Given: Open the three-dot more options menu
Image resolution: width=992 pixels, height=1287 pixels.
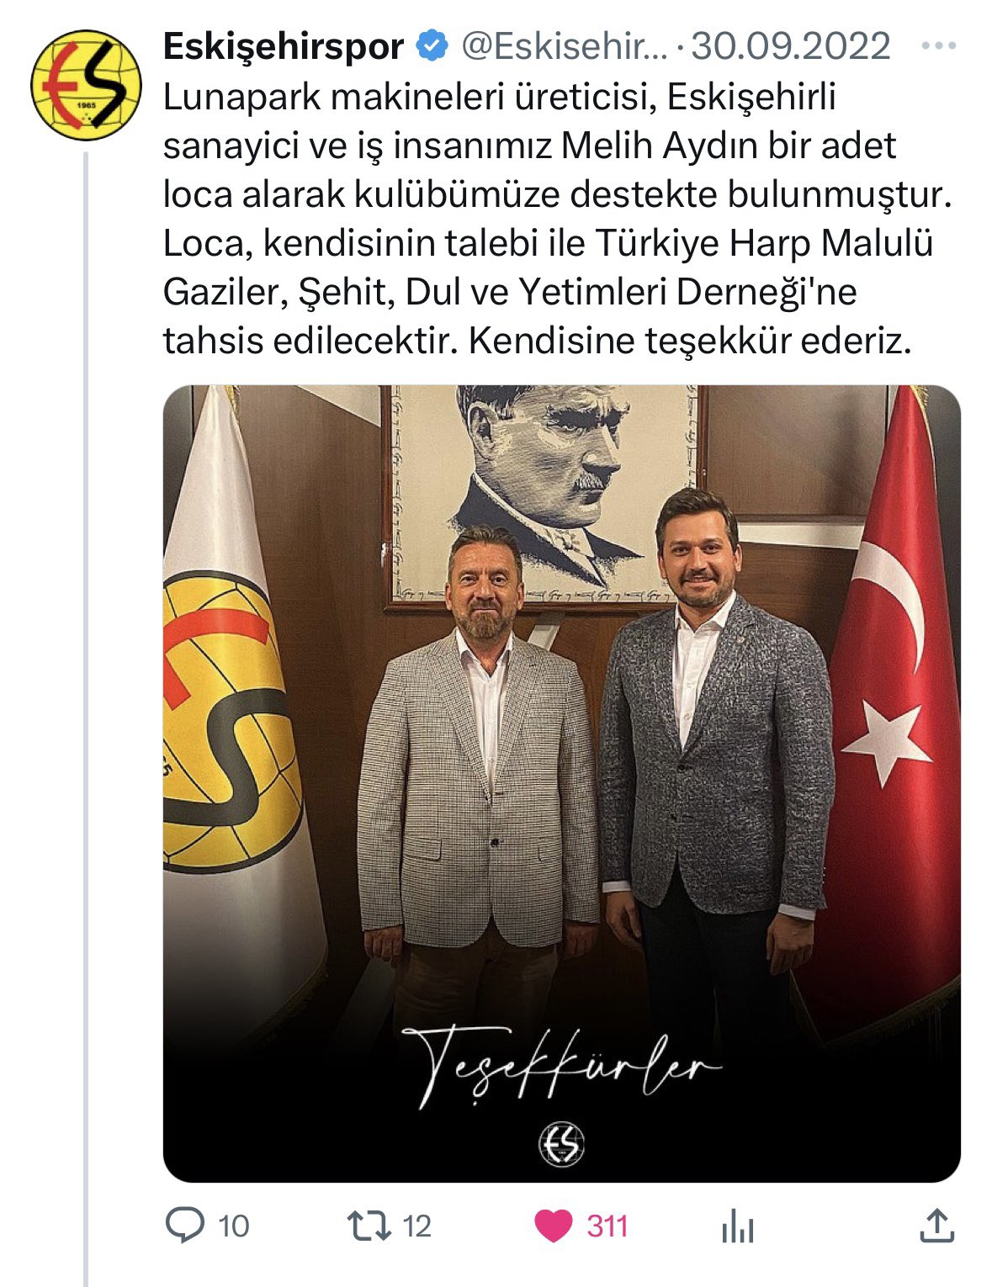Looking at the screenshot, I should pos(938,46).
